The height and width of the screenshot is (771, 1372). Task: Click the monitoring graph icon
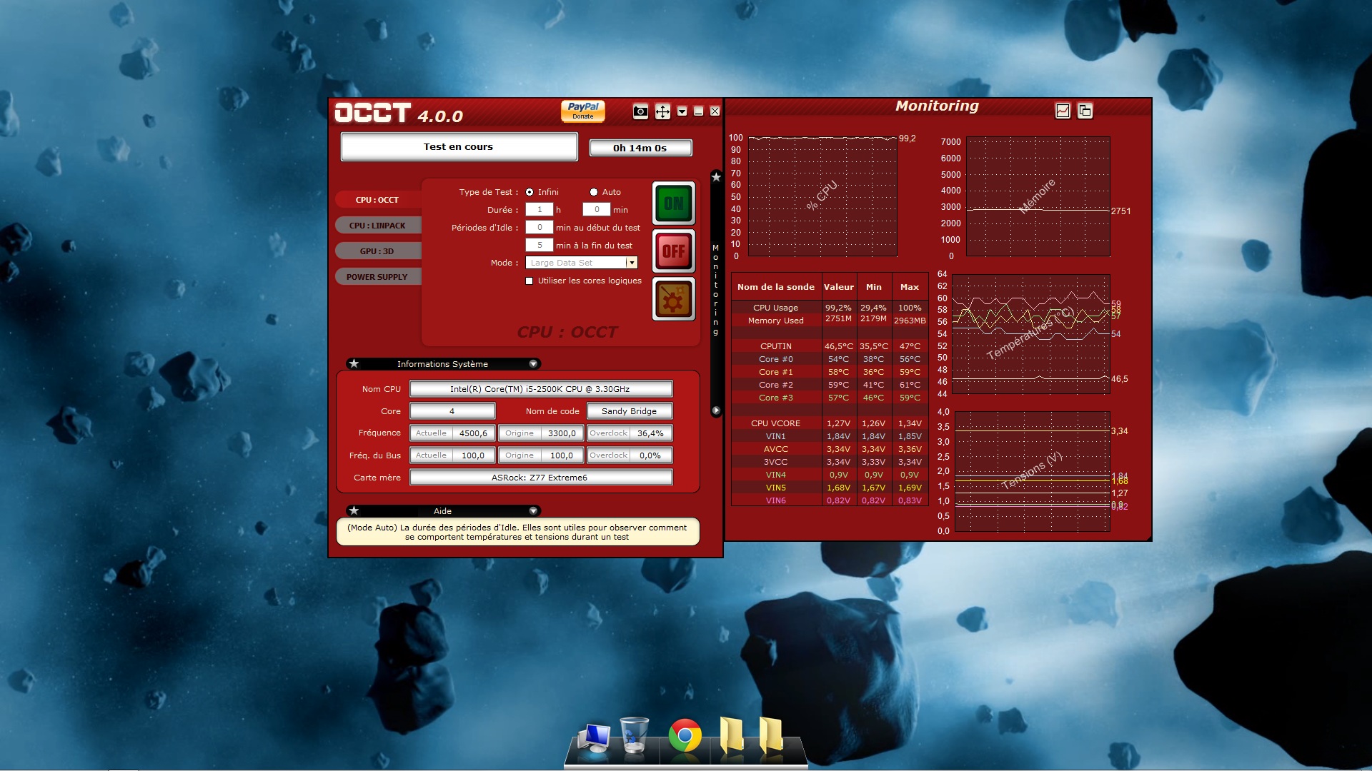pyautogui.click(x=1063, y=111)
